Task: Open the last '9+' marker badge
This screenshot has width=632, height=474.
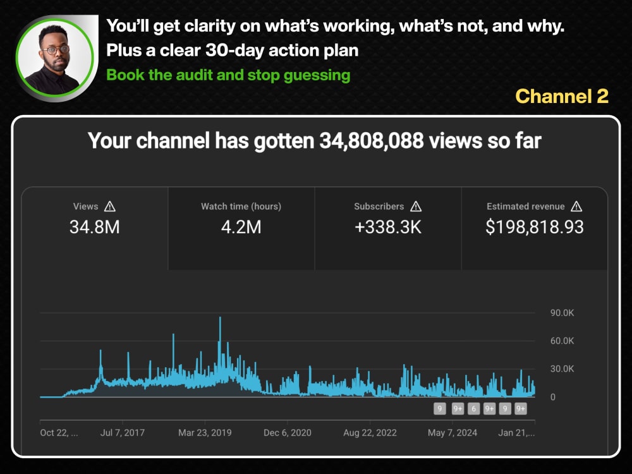Action: (x=521, y=409)
